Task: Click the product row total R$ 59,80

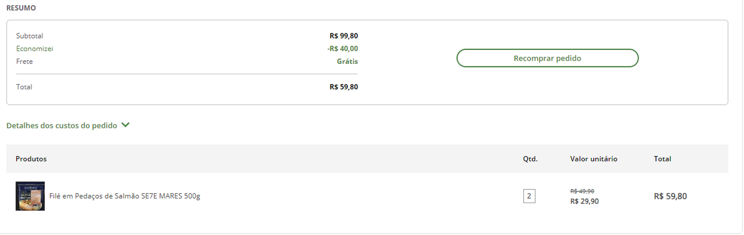Action: pyautogui.click(x=670, y=196)
